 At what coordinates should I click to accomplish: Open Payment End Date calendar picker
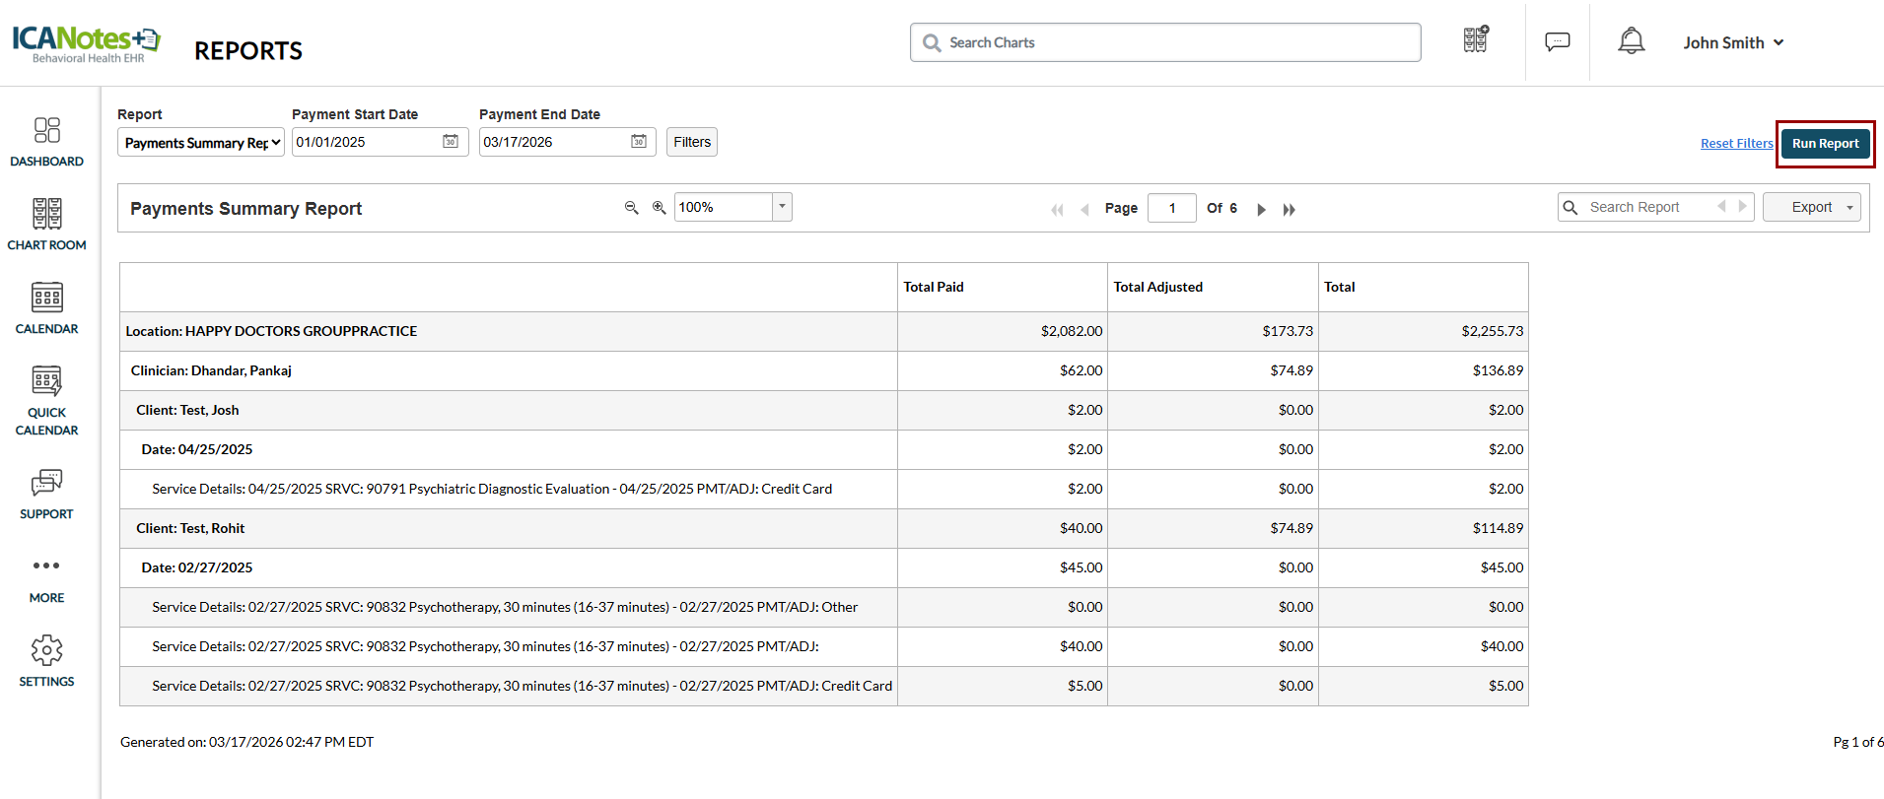point(638,142)
